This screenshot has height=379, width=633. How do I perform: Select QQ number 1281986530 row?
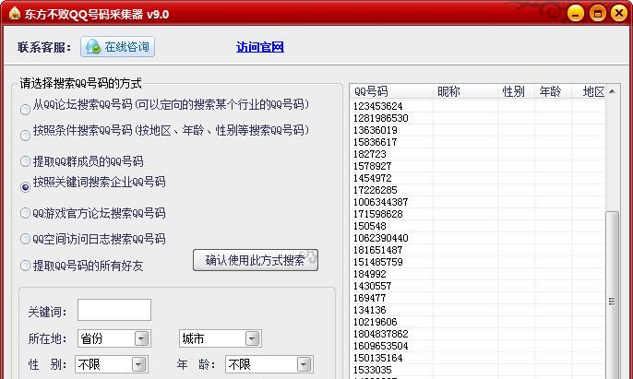pos(478,118)
